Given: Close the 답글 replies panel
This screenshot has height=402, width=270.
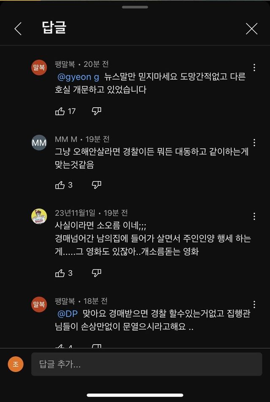Looking at the screenshot, I should click(251, 29).
